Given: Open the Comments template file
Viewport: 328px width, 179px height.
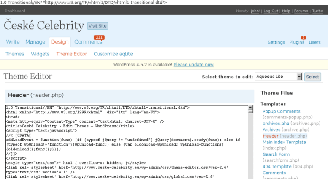Looking at the screenshot, I should click(x=274, y=173).
